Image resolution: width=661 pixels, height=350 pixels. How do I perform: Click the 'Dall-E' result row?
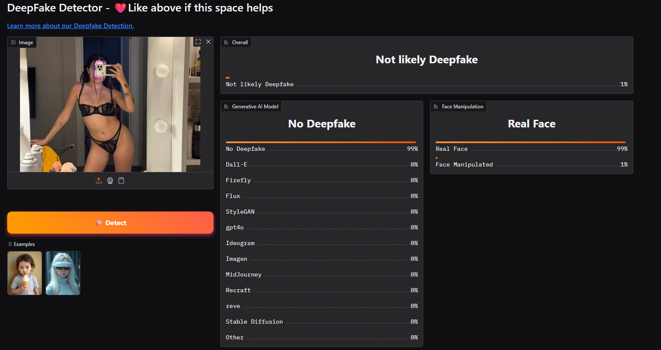pos(322,164)
